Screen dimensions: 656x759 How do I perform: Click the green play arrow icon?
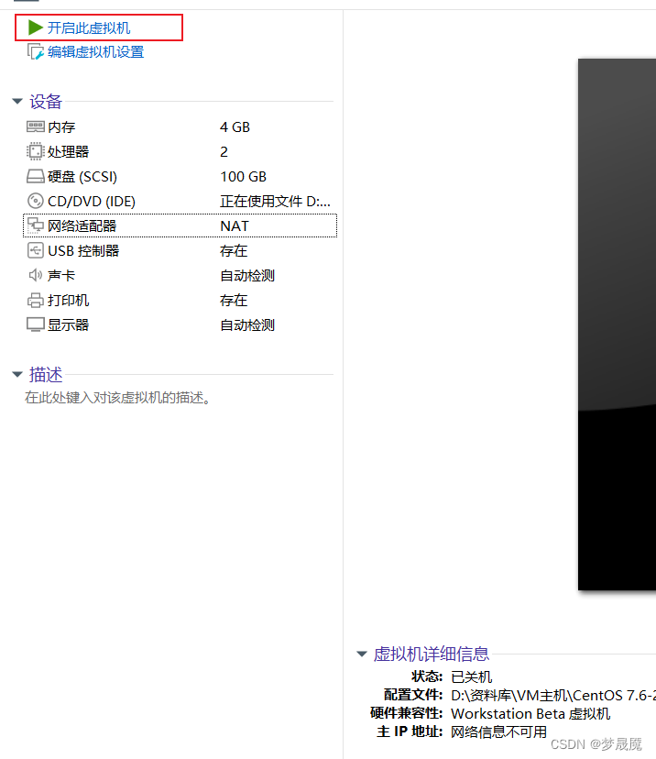[36, 27]
